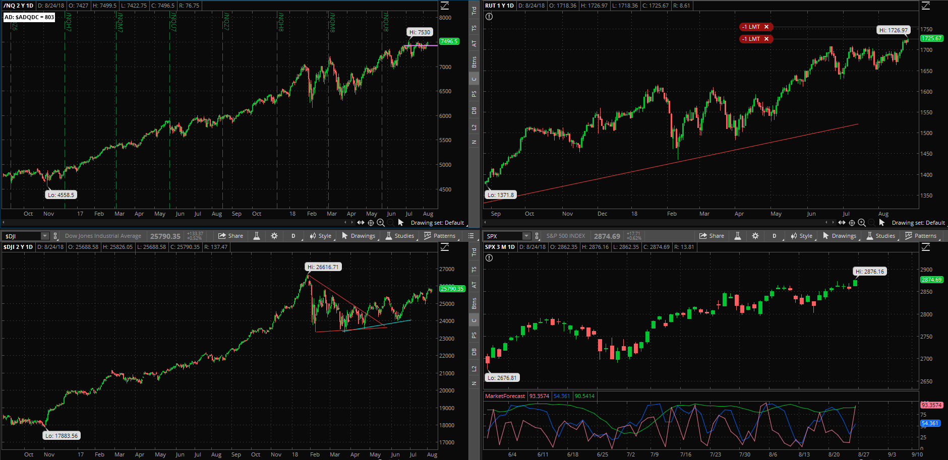
Task: Open DB sidebar tab in $DJI chart
Action: pos(474,352)
